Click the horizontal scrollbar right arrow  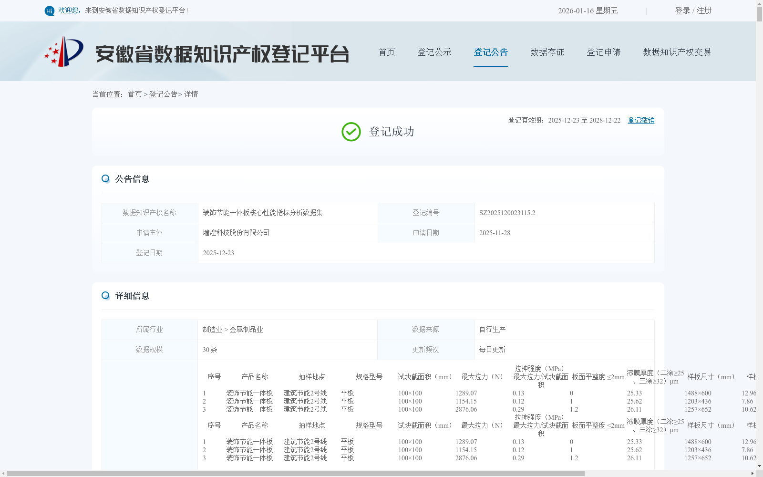(x=753, y=474)
